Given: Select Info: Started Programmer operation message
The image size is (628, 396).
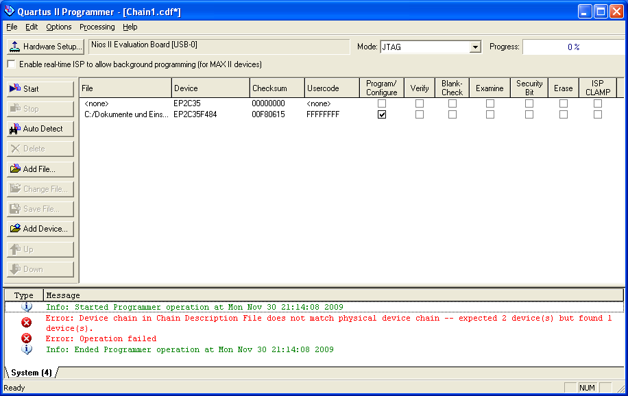Looking at the screenshot, I should click(195, 307).
